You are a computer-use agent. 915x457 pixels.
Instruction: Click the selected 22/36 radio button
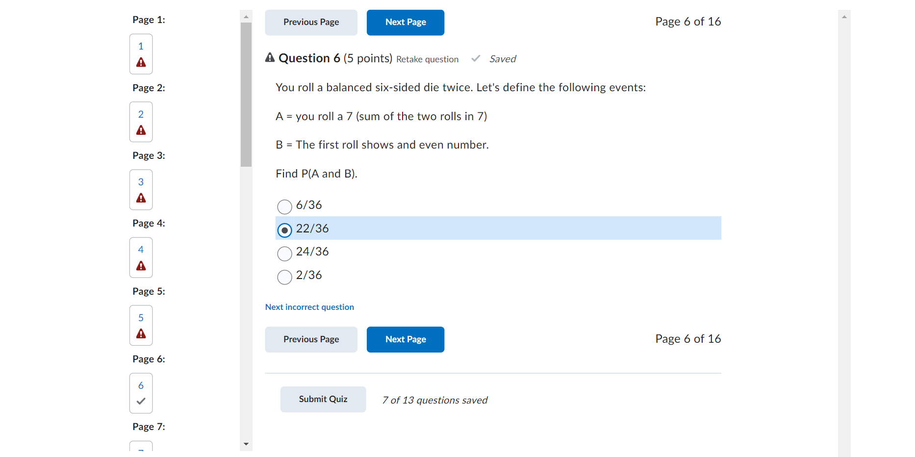(284, 230)
